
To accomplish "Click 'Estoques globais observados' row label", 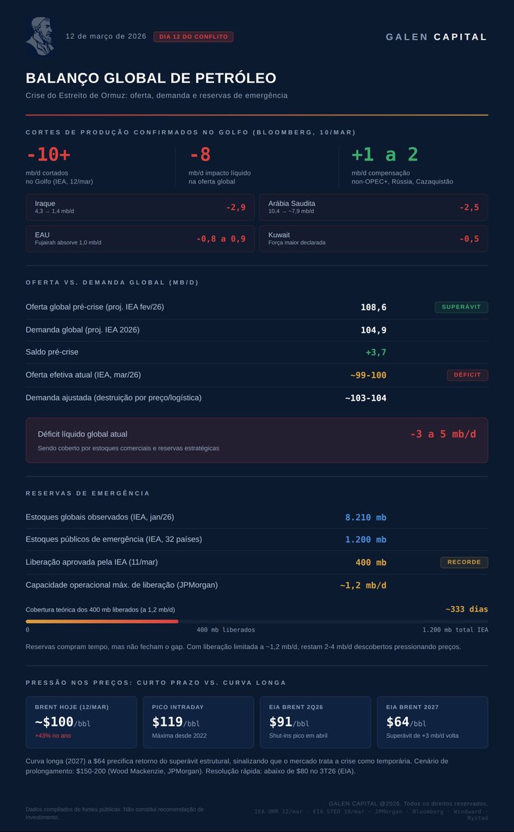I will coord(100,517).
